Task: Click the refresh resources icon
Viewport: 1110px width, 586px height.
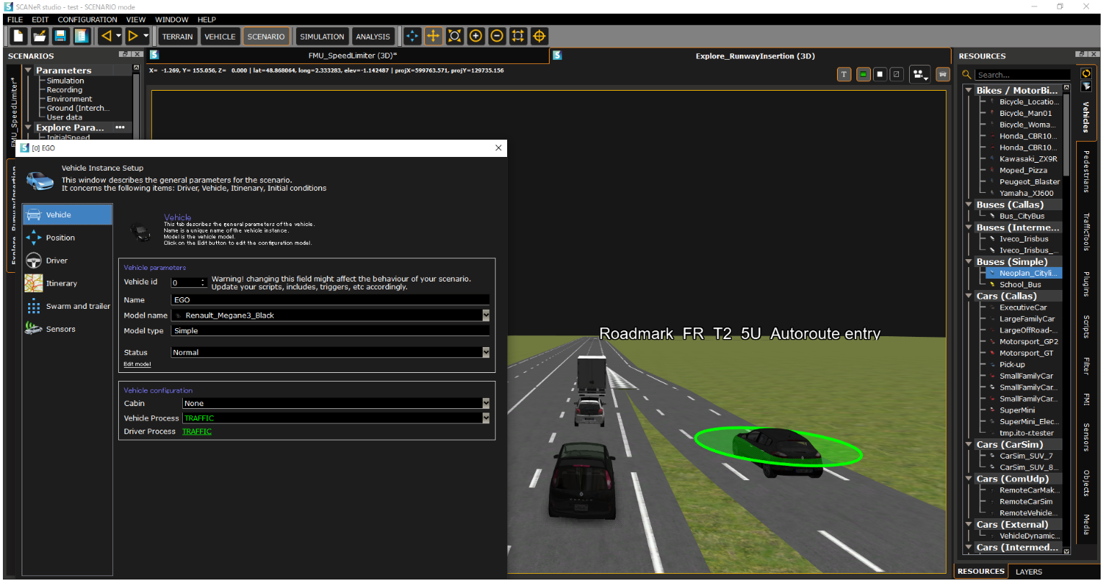Action: pyautogui.click(x=1086, y=73)
